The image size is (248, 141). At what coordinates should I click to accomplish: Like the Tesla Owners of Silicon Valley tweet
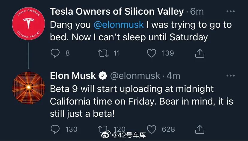pos(152,53)
